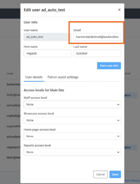Click Email column header in background table

point(10,74)
